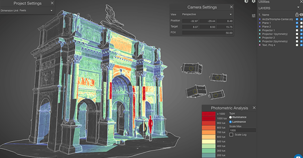Click type dot of Projector 1 layer
Image resolution: width=303 pixels, height=158 pixels.
point(260,30)
